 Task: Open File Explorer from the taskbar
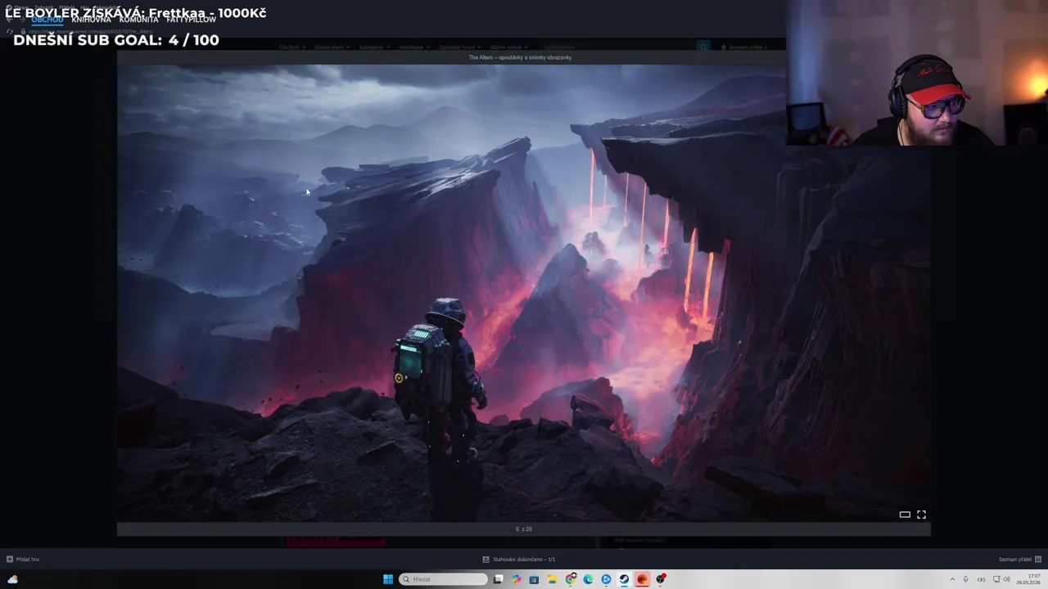click(552, 579)
